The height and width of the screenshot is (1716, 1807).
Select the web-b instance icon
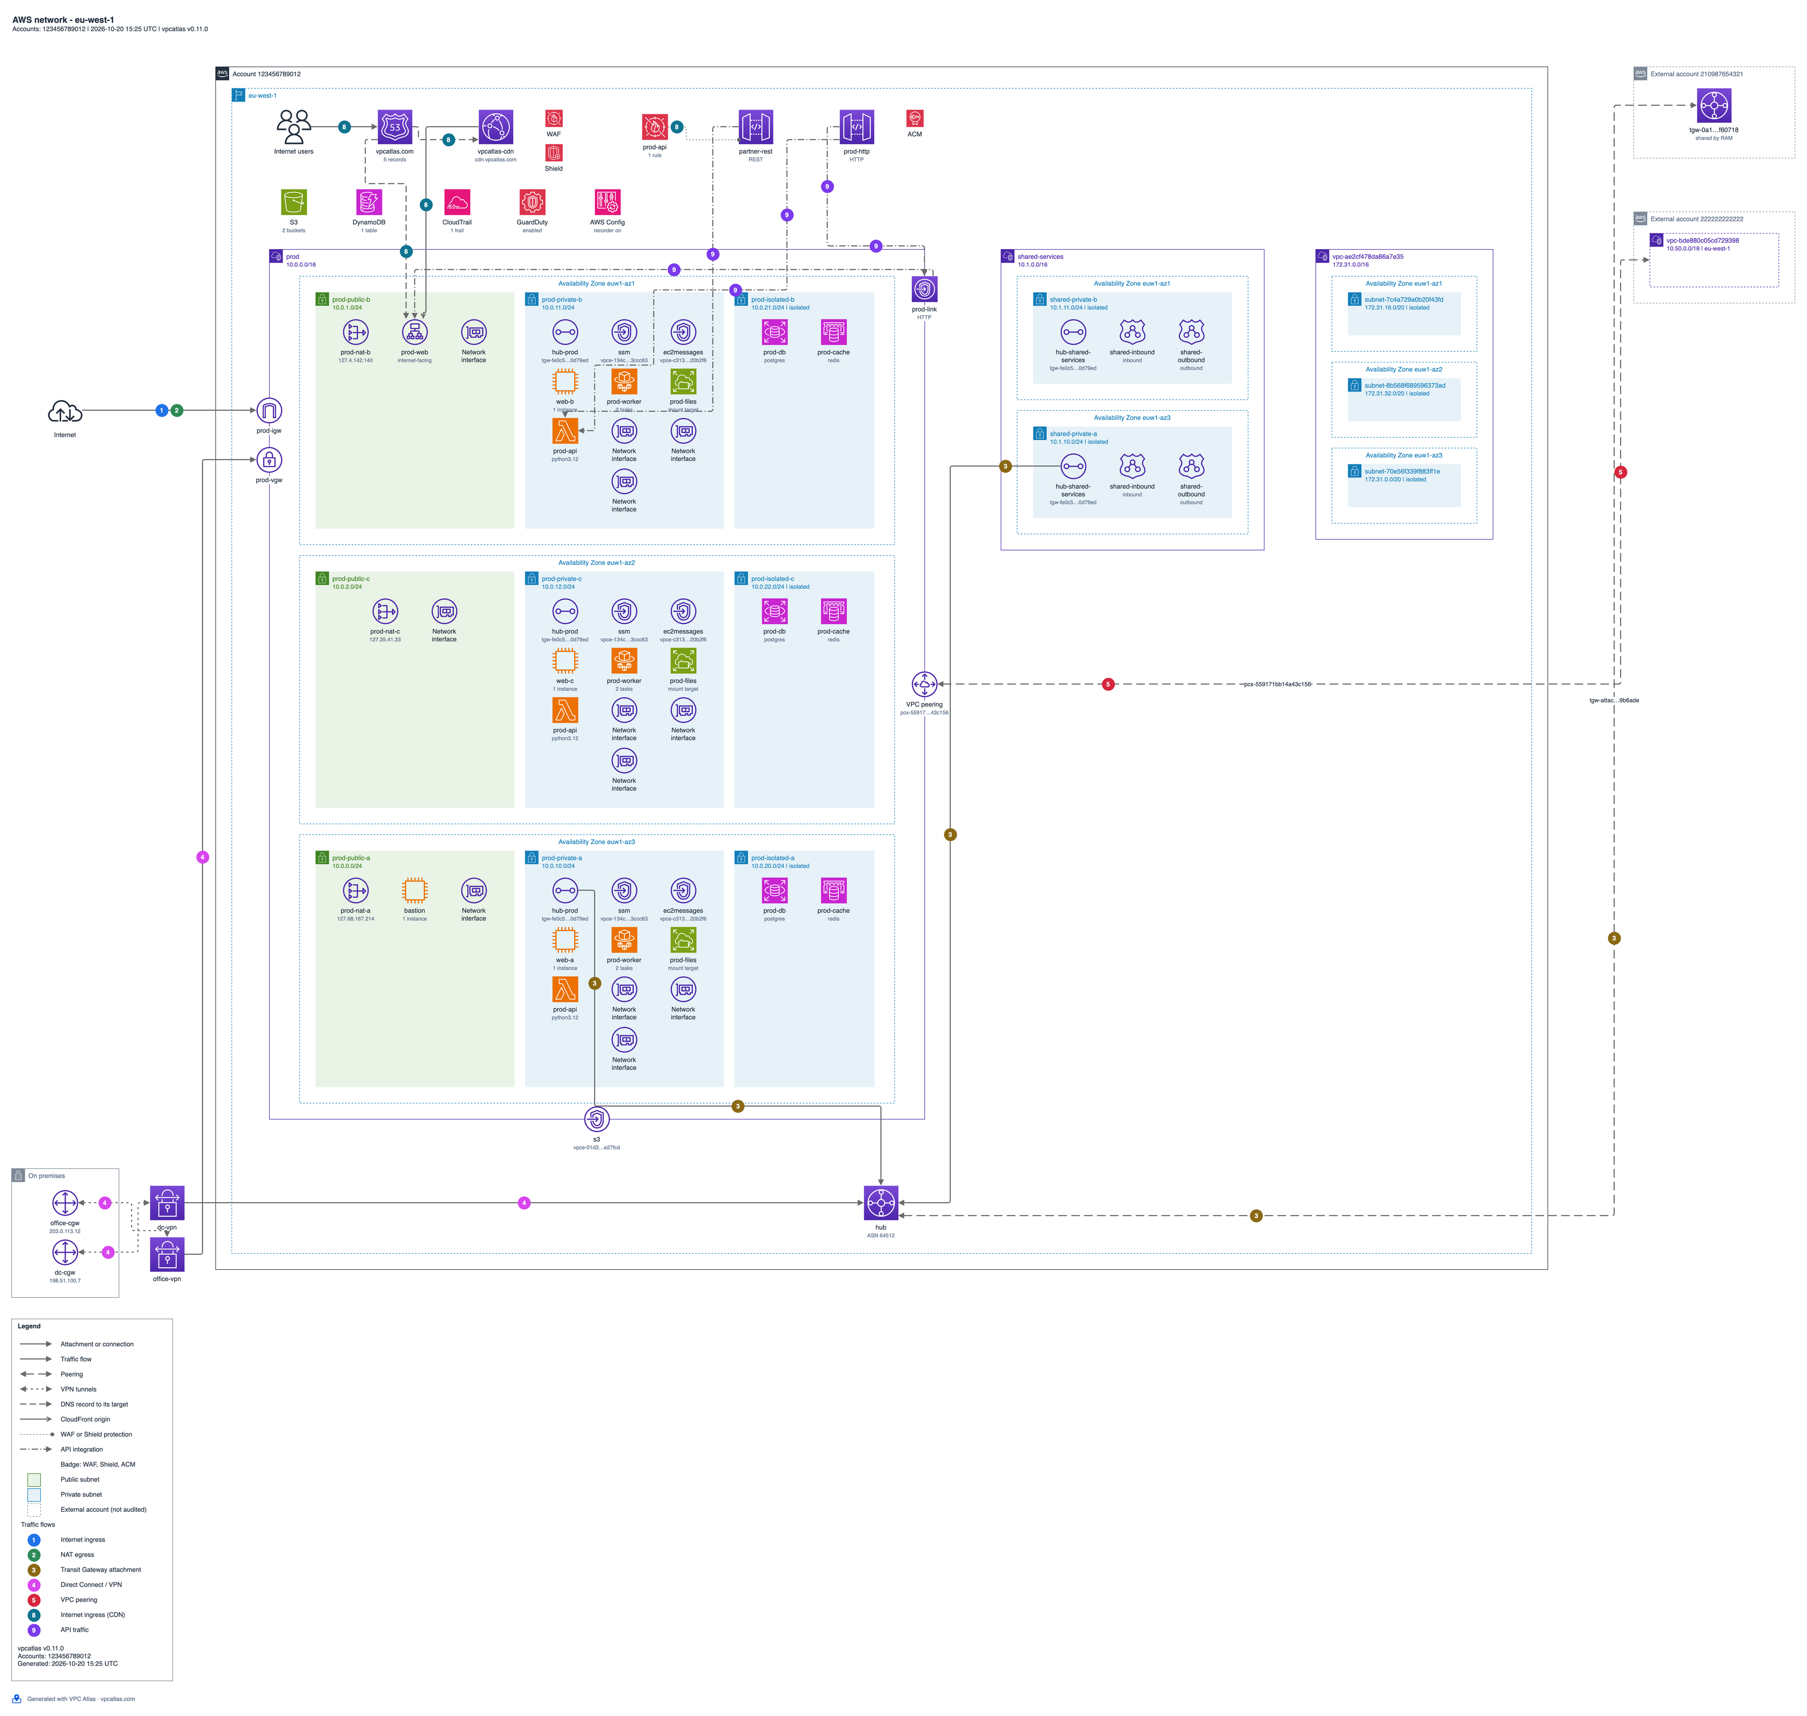[x=566, y=381]
